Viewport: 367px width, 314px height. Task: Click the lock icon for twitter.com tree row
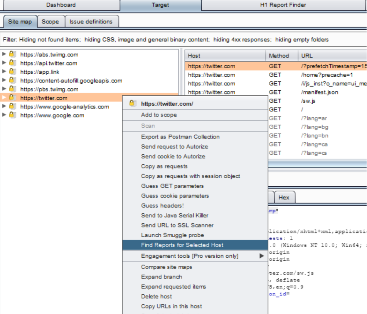[12, 98]
